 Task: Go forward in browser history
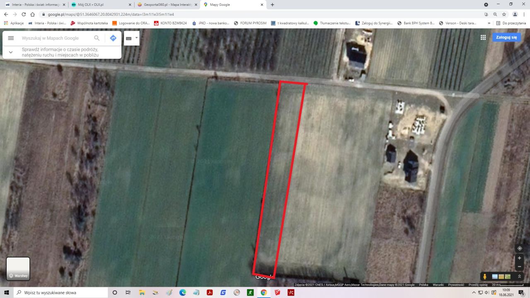pos(15,14)
